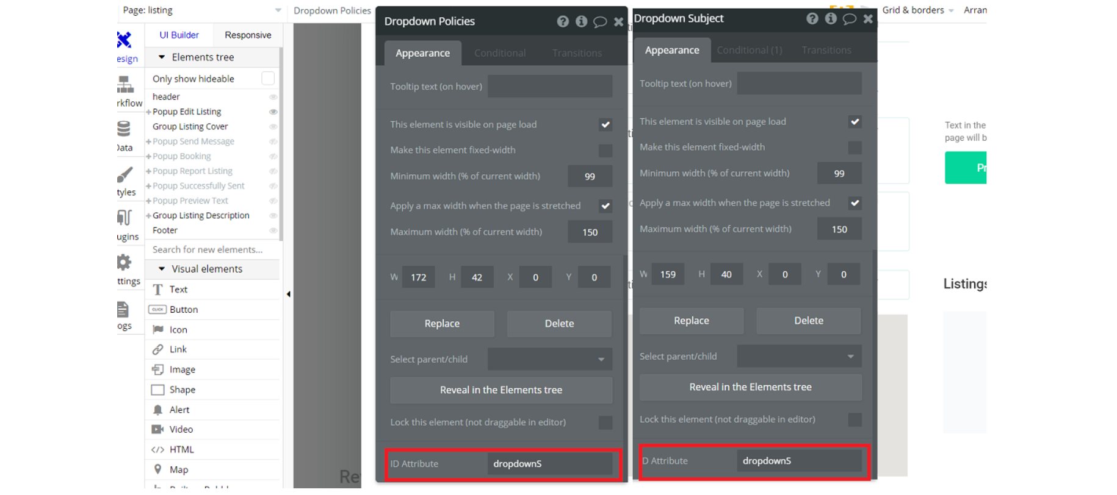Switch to Conditional (1) tab in Dropdown Subject

click(750, 50)
